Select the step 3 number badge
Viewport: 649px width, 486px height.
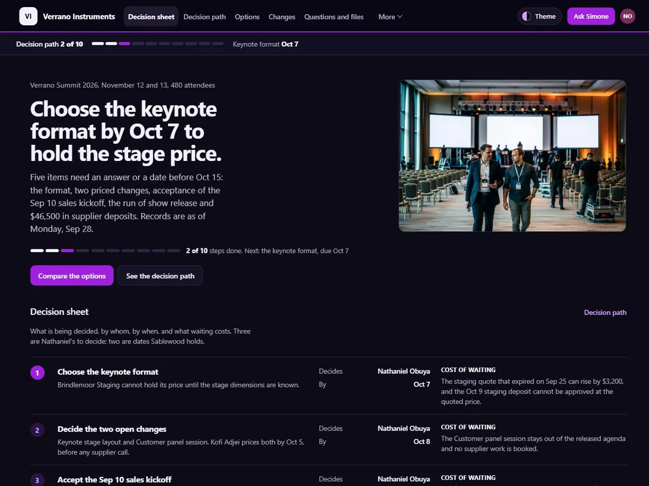pyautogui.click(x=37, y=480)
